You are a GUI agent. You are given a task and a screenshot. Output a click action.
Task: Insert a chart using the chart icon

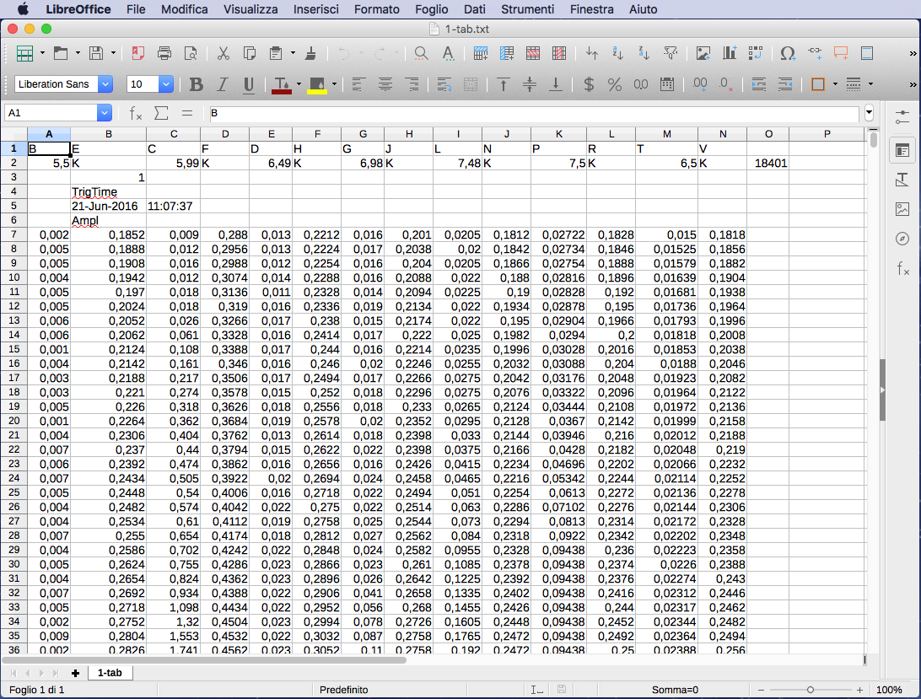tap(730, 53)
